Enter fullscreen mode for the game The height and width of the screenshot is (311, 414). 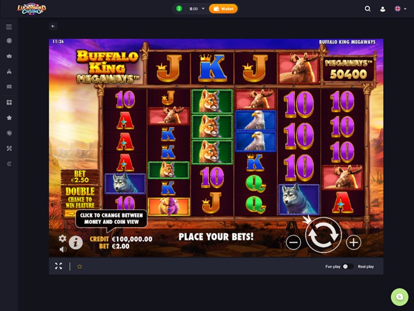[58, 266]
